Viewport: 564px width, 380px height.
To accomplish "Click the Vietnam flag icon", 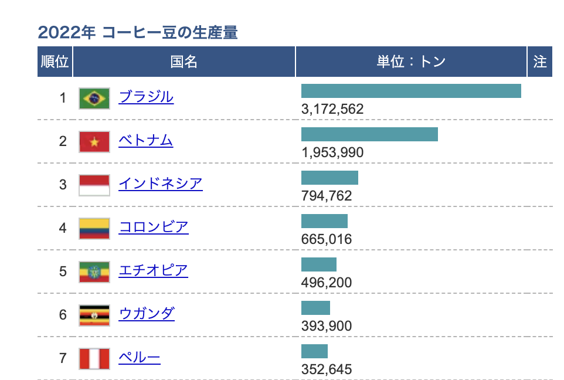I will (94, 141).
